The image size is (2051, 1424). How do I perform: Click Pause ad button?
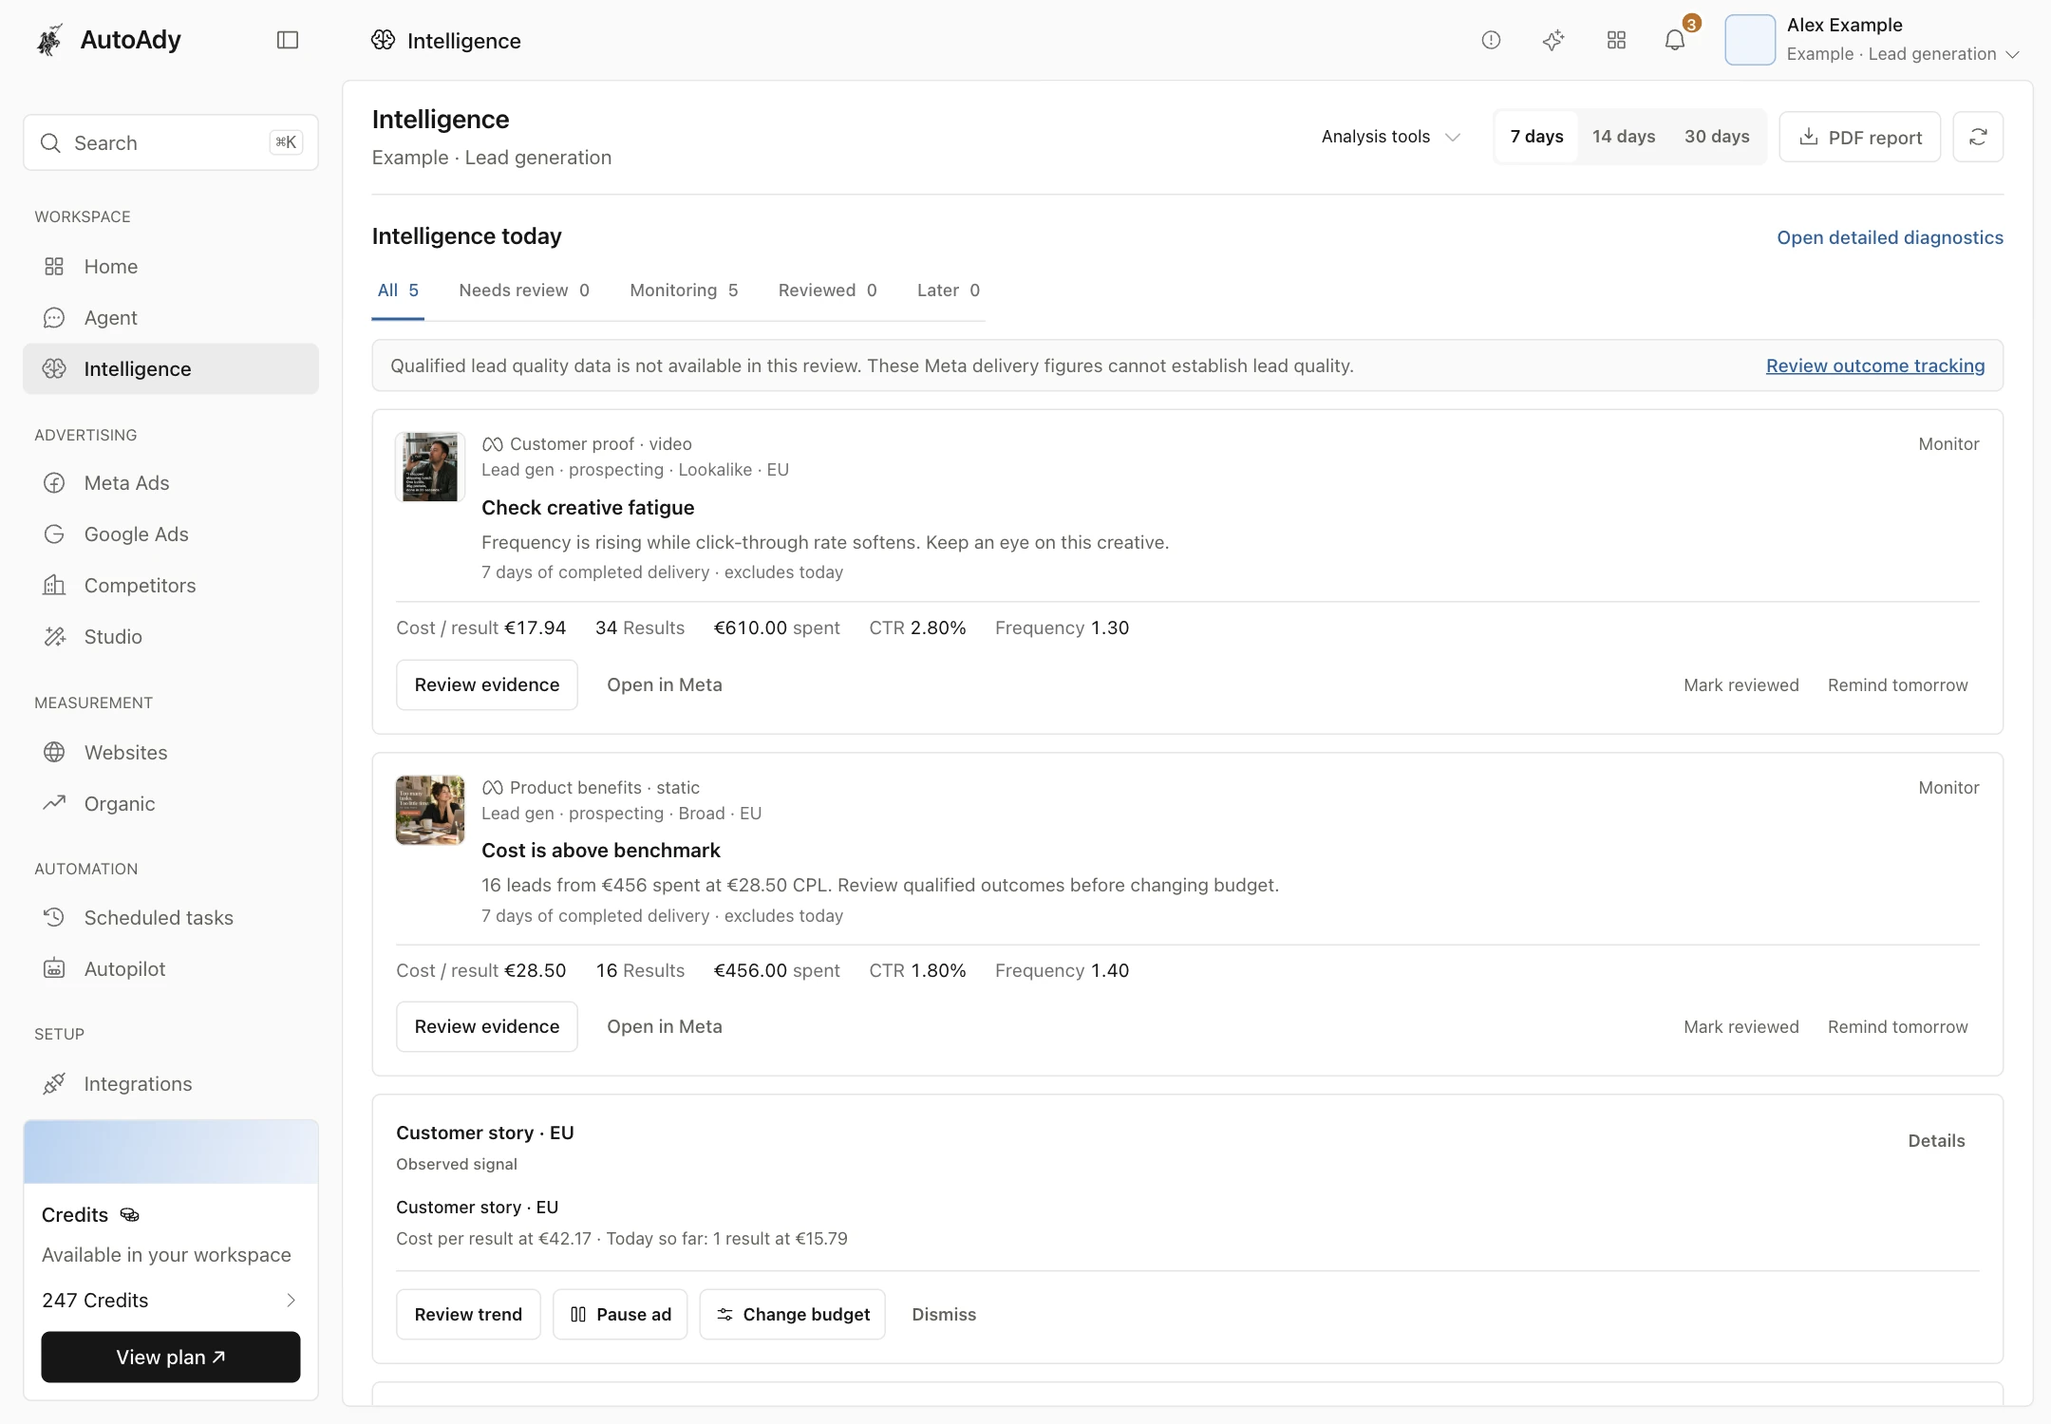pyautogui.click(x=620, y=1314)
